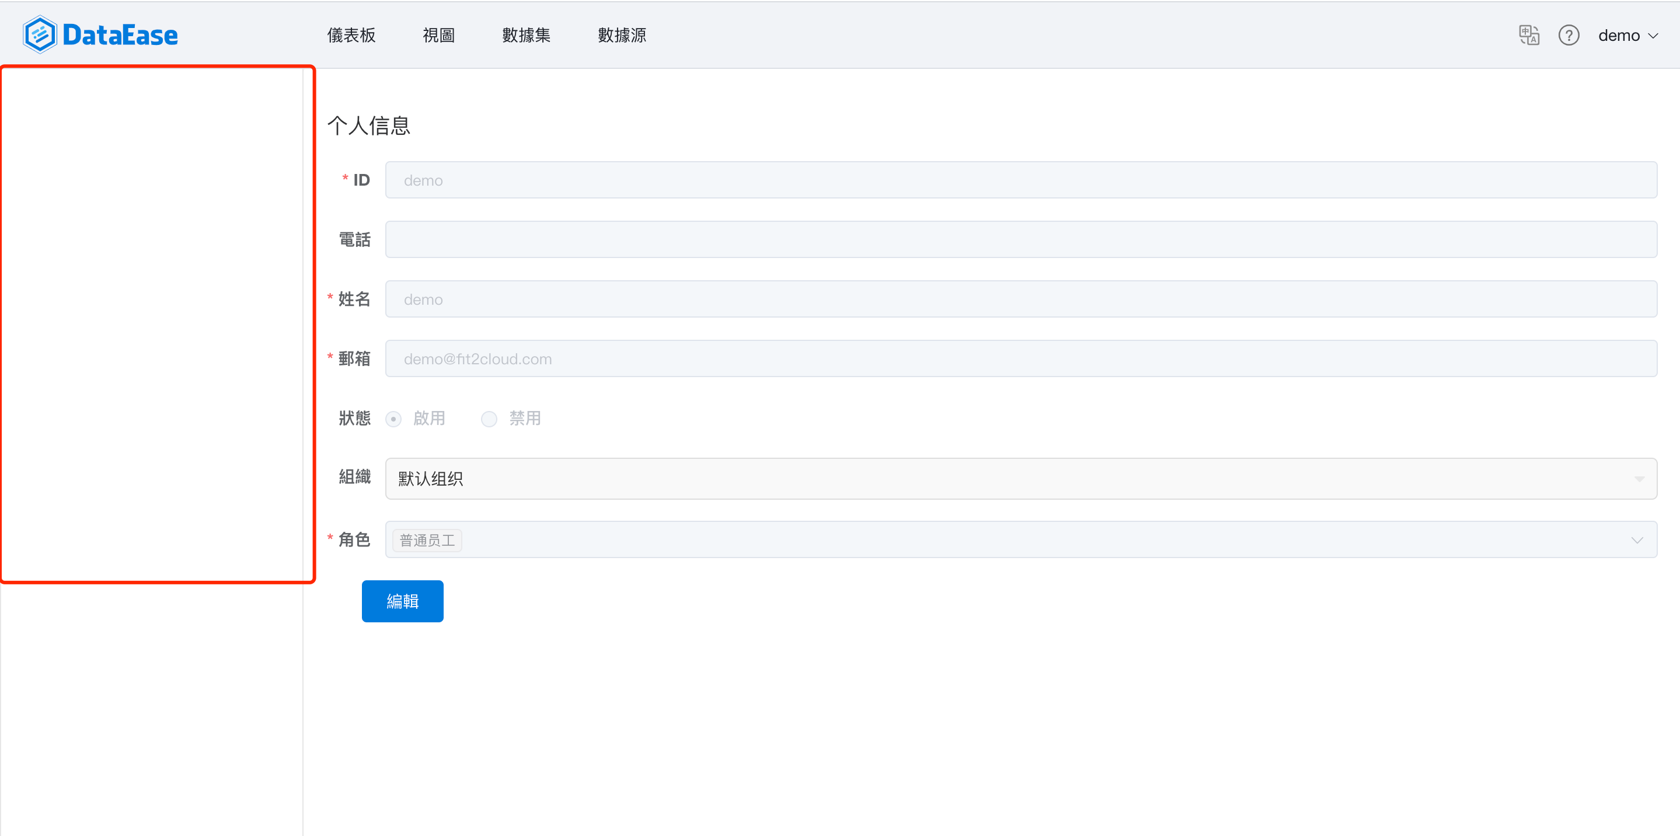The width and height of the screenshot is (1680, 836).
Task: Choose the 禁用 status radio option
Action: [x=489, y=419]
